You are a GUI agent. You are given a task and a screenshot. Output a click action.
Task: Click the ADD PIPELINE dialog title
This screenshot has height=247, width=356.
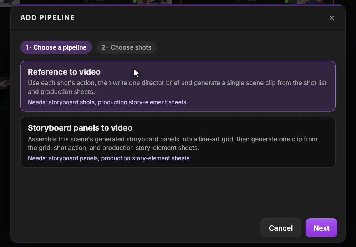pos(47,18)
